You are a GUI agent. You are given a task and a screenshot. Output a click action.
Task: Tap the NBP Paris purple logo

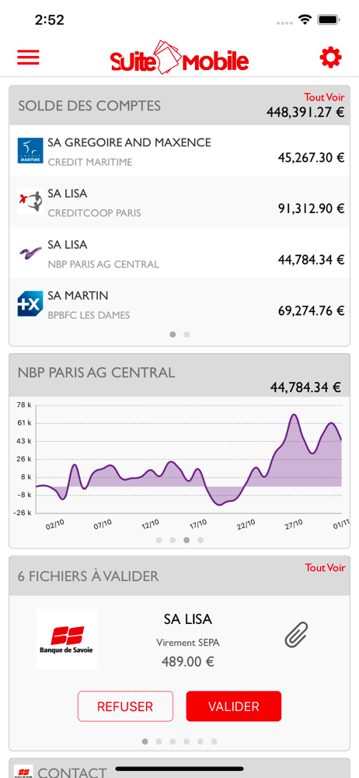[x=30, y=253]
